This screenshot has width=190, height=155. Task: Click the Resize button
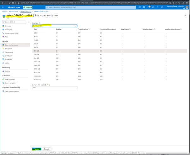click(x=37, y=149)
